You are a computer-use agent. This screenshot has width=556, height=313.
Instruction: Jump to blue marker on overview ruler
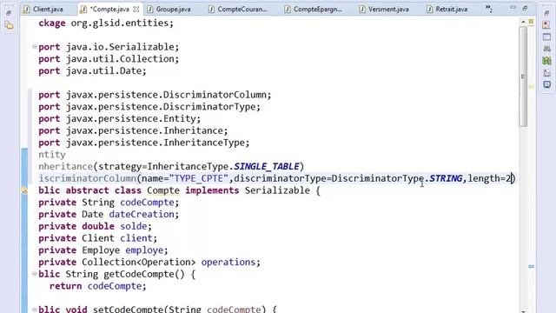click(531, 266)
